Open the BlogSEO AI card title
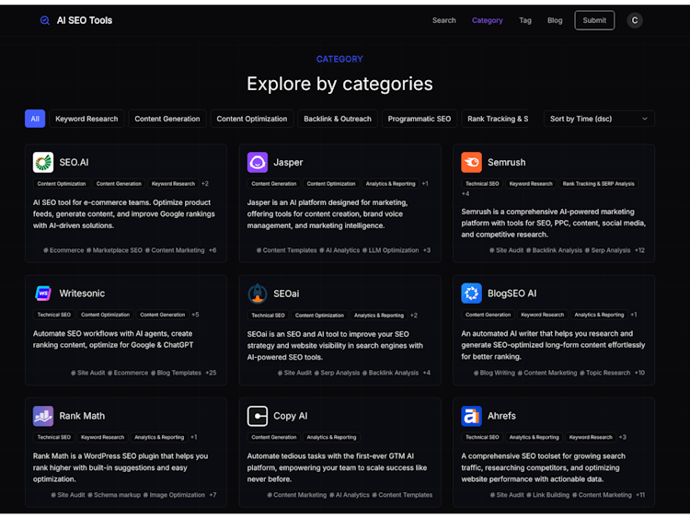 pyautogui.click(x=512, y=294)
